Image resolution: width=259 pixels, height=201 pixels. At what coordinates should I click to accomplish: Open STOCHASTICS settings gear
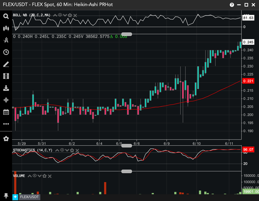[72, 150]
